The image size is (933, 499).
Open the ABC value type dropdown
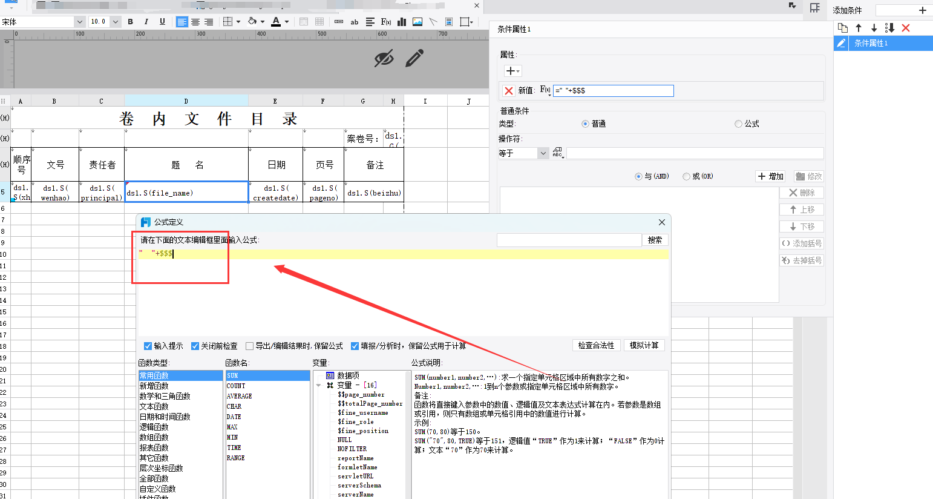coord(557,154)
